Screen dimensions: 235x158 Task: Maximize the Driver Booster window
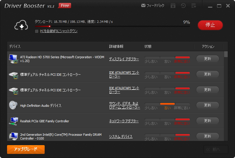click(x=219, y=6)
